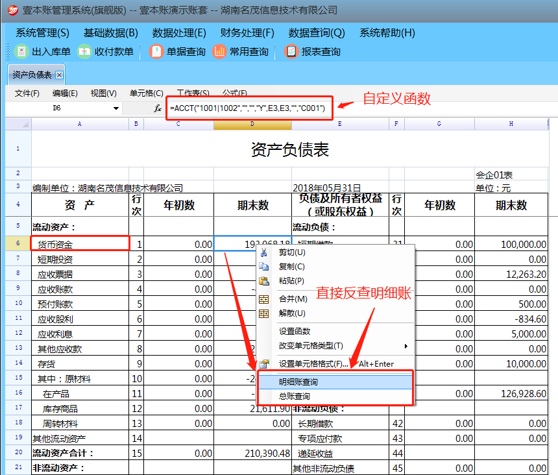
Task: Open the 常用查询 chart icon
Action: (x=219, y=52)
